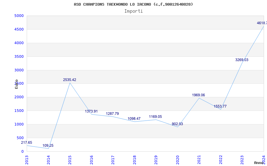Select the 1969.06 value label

point(198,95)
